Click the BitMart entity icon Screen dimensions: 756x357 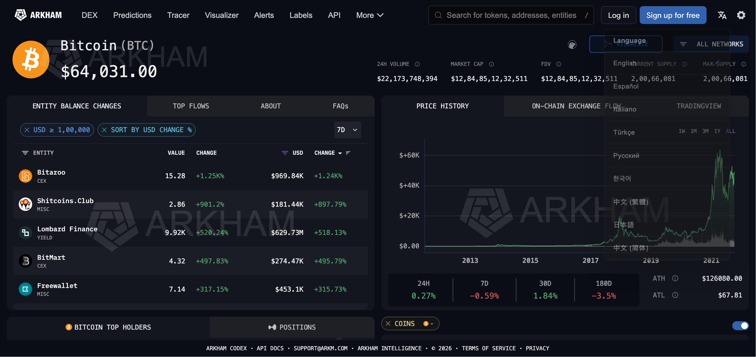tap(25, 261)
